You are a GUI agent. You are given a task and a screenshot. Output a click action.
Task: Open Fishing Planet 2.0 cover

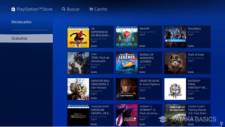tap(175, 115)
